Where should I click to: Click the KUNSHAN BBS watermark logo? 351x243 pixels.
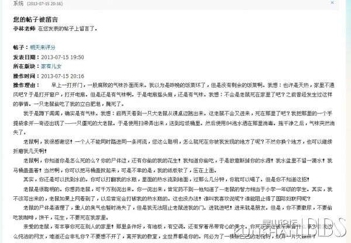291,228
